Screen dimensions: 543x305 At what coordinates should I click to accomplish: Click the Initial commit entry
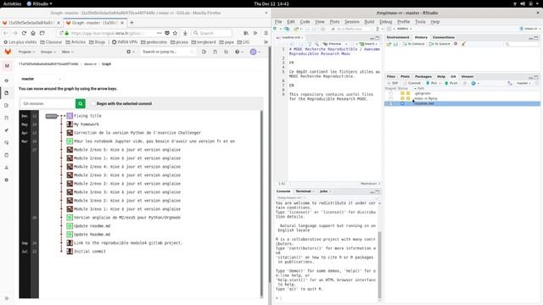[x=90, y=252]
